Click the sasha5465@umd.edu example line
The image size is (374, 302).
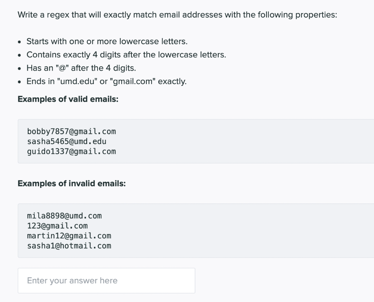[66, 141]
